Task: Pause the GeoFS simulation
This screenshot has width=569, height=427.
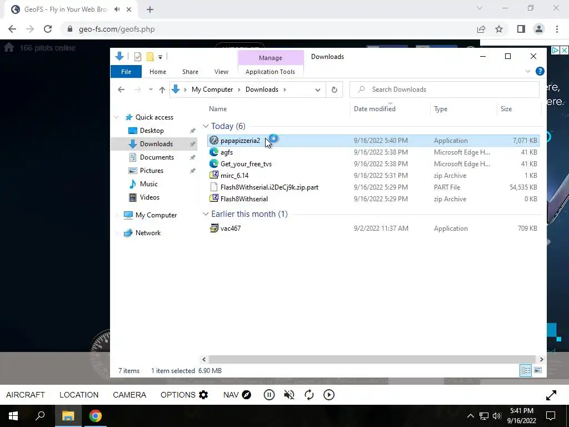Action: click(x=269, y=395)
